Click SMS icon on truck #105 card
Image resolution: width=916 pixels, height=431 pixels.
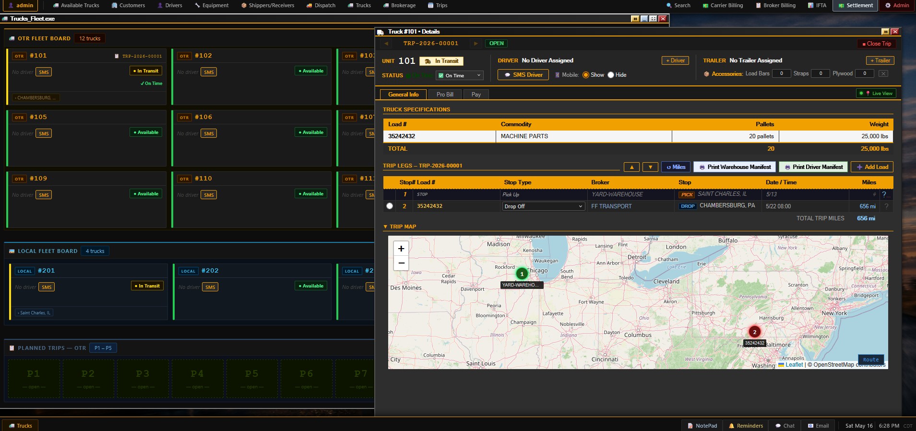[x=44, y=133]
